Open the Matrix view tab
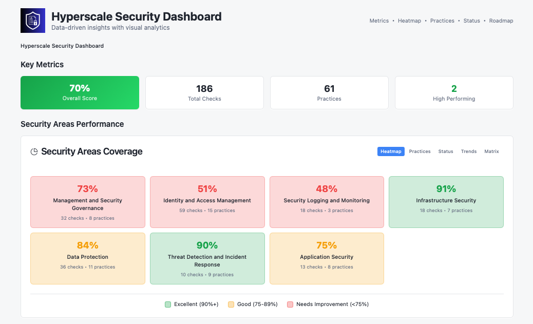This screenshot has width=533, height=324. [491, 151]
